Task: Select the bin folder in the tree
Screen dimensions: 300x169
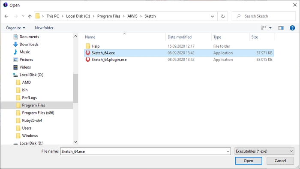Action: (x=25, y=90)
